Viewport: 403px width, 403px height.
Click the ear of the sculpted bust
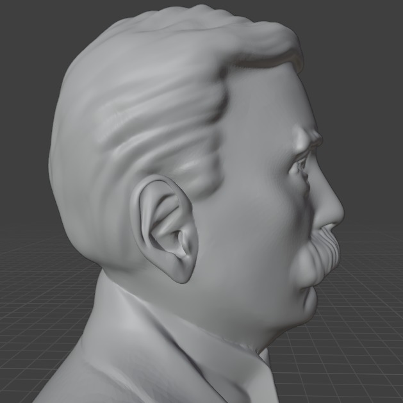(x=164, y=229)
